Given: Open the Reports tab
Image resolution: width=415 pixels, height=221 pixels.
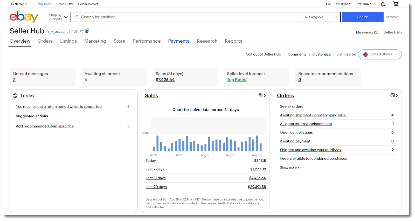Looking at the screenshot, I should coord(233,41).
